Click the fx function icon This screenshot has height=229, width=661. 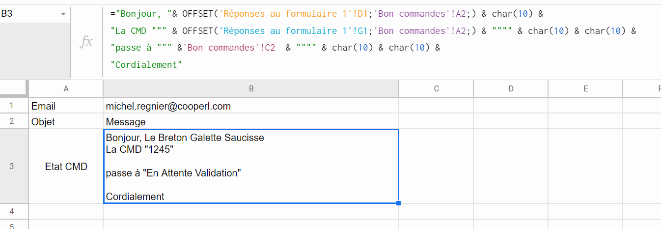86,42
